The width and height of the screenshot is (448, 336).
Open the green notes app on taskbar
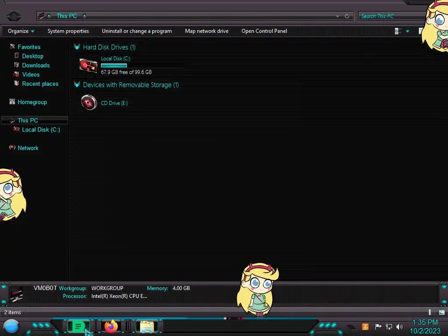click(78, 326)
